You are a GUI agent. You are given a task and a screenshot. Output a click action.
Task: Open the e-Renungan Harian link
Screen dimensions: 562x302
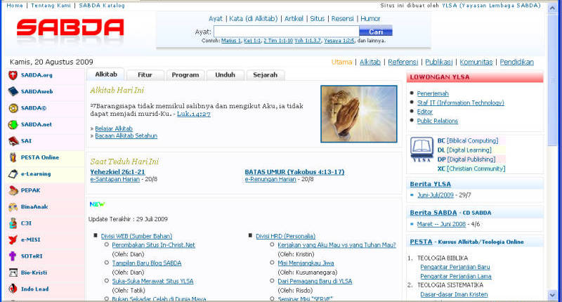coord(270,179)
